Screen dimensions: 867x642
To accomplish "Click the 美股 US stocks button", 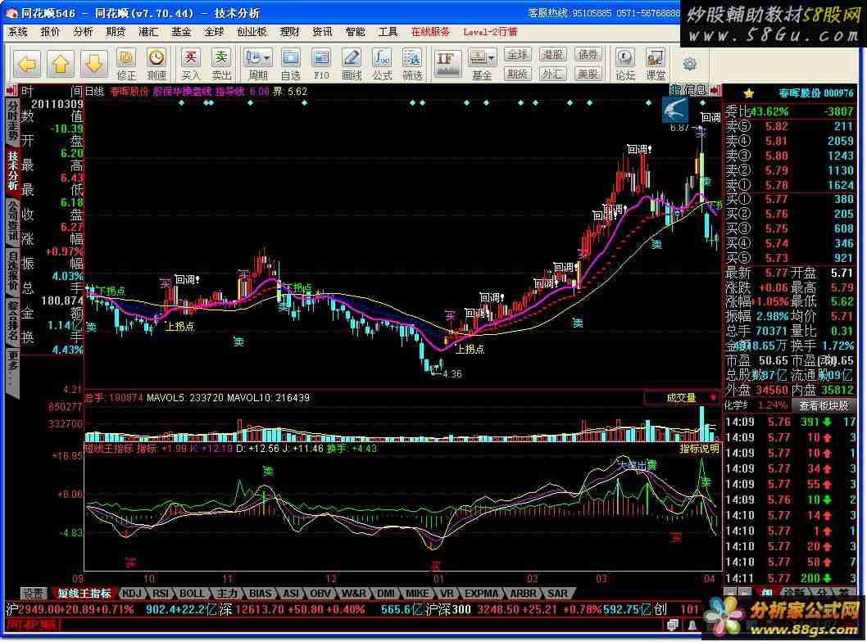I will pyautogui.click(x=588, y=74).
